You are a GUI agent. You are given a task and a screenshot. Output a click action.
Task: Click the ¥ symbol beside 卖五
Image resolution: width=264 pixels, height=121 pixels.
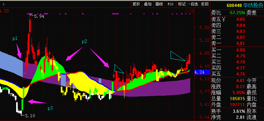click(223, 19)
